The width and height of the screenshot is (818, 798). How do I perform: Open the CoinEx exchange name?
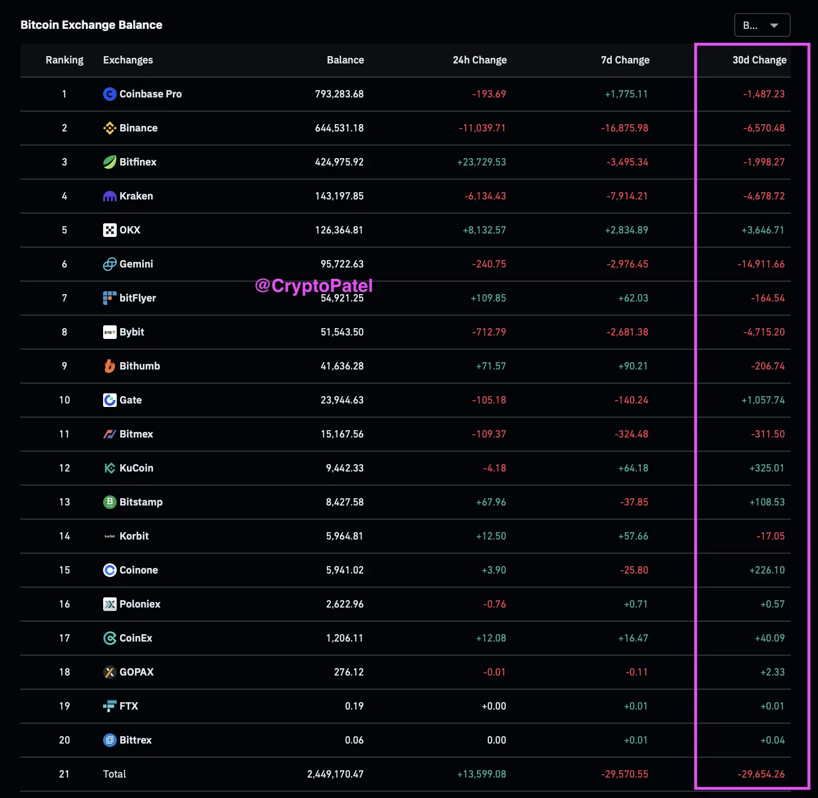[136, 638]
